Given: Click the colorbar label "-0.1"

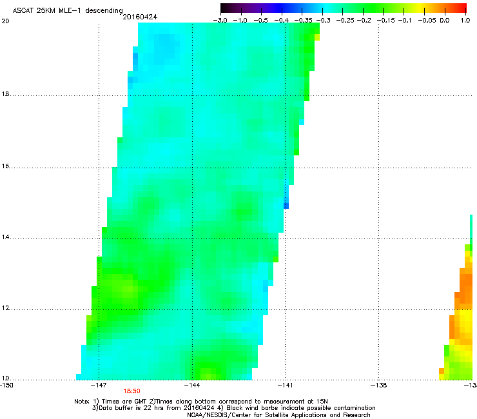Looking at the screenshot, I should pos(405,21).
